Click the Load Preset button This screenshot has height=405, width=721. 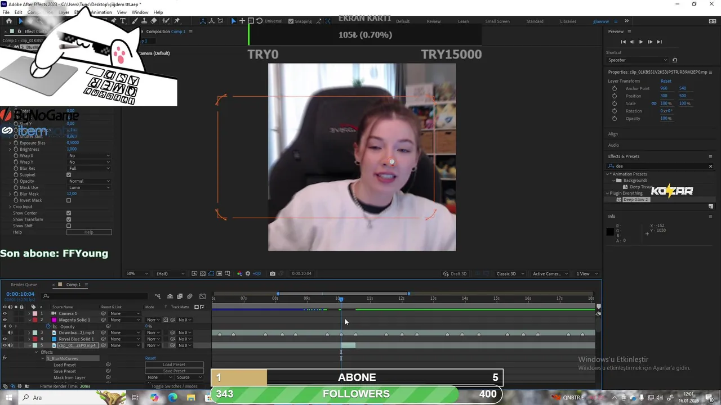pyautogui.click(x=174, y=364)
